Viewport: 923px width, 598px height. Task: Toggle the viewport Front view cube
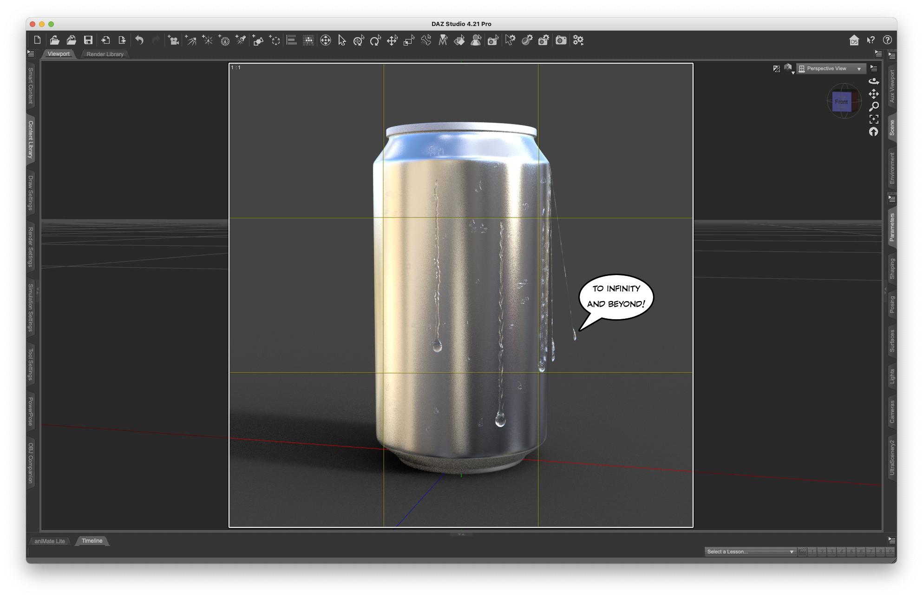(841, 102)
